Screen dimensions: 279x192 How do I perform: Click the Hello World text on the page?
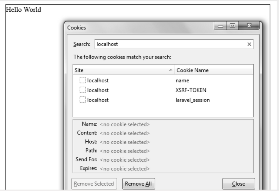pos(24,9)
